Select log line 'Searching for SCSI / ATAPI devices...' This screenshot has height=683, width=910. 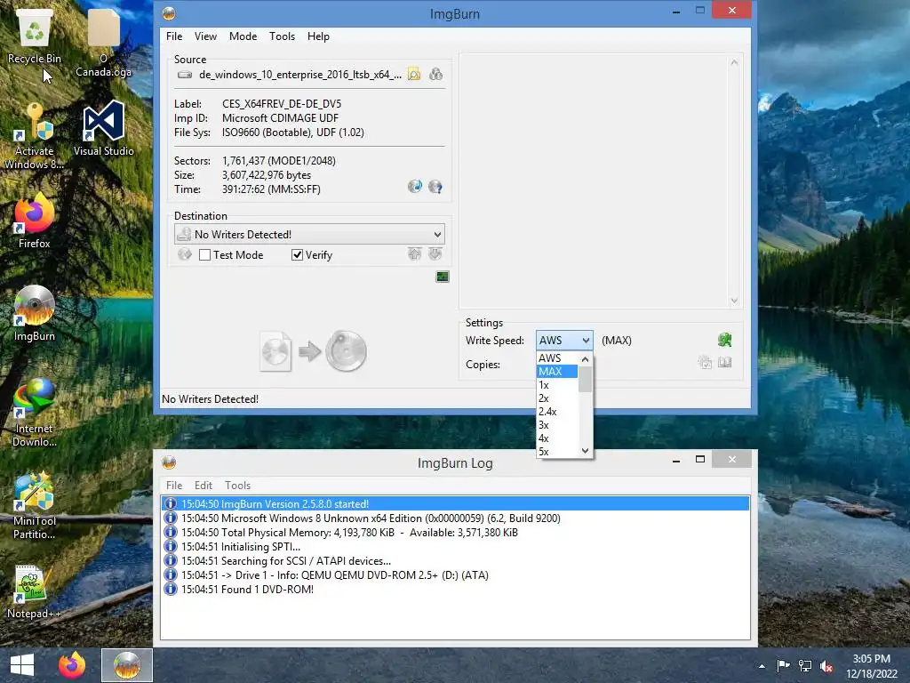[x=455, y=560]
